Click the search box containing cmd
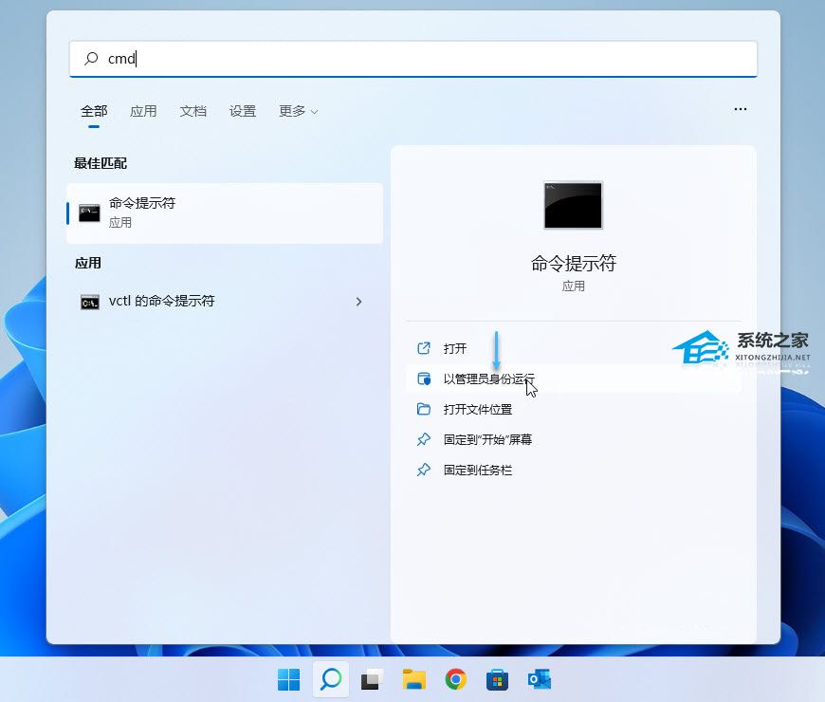The height and width of the screenshot is (702, 825). pos(413,59)
